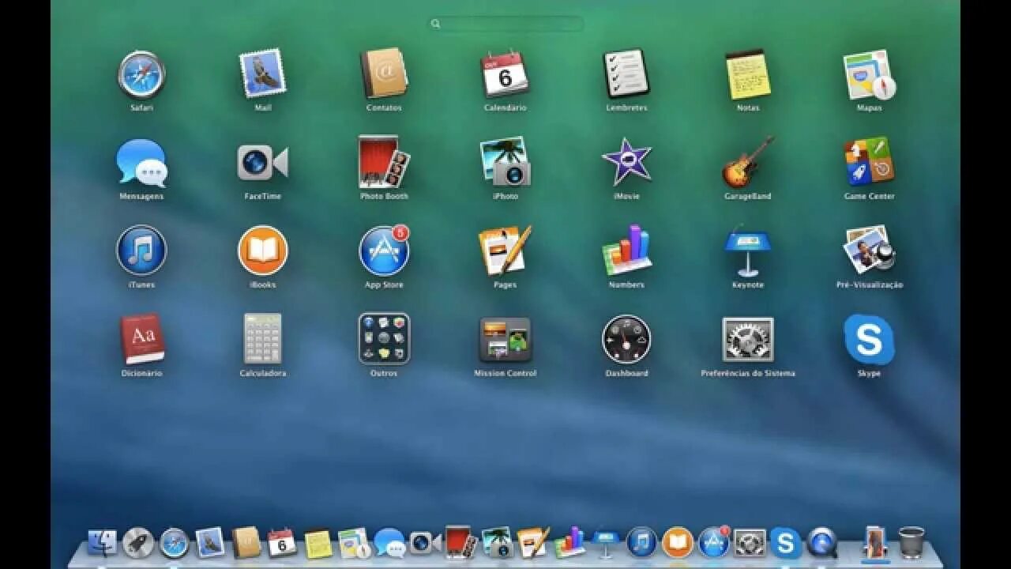1011x569 pixels.
Task: Open App Store in the Dock
Action: (714, 542)
